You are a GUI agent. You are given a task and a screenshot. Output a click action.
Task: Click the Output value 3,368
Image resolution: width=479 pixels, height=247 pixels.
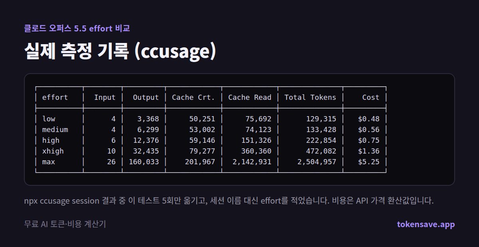click(148, 119)
